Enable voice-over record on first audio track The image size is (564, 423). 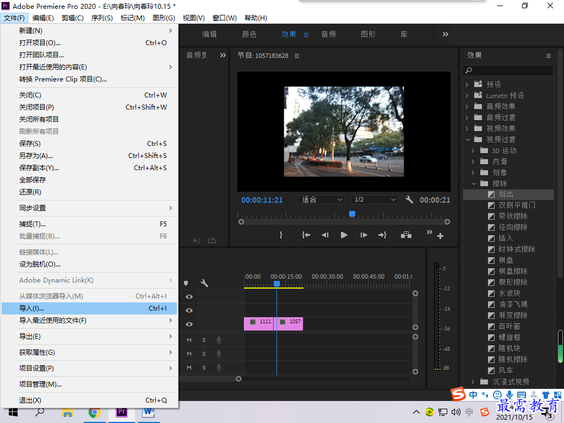click(x=219, y=340)
